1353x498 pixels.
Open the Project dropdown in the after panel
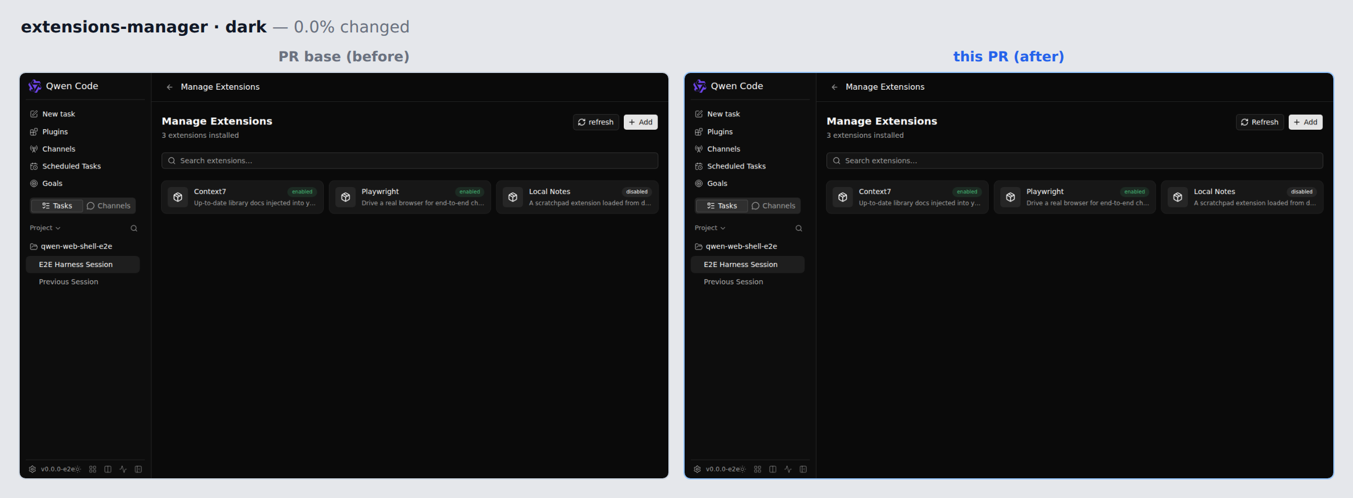pos(710,228)
